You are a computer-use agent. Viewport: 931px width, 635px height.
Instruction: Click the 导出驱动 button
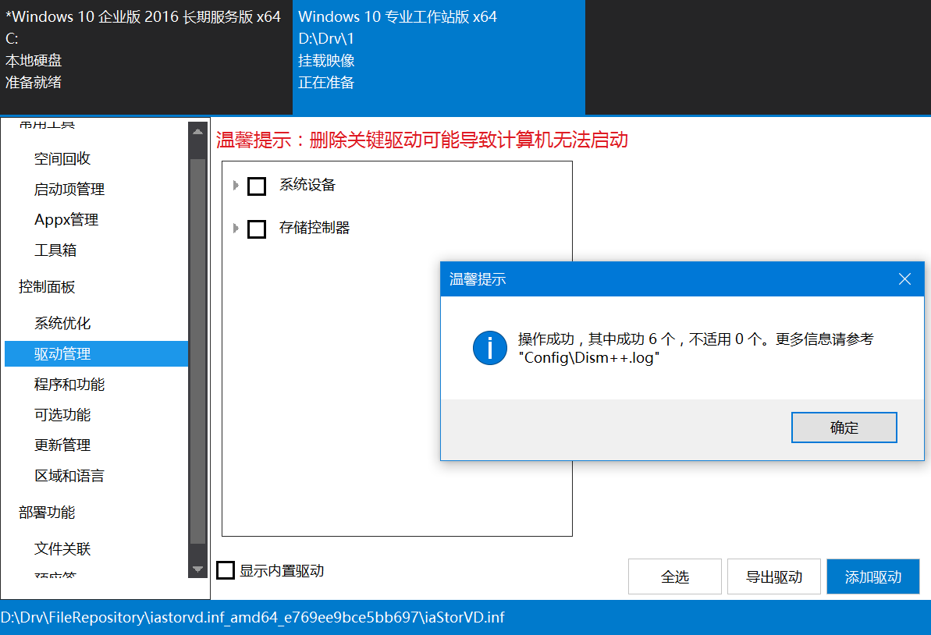pos(773,576)
